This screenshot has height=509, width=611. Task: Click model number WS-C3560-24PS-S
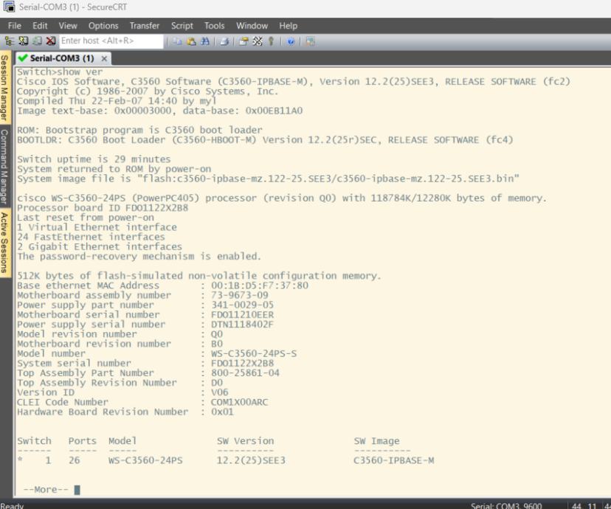(x=254, y=353)
